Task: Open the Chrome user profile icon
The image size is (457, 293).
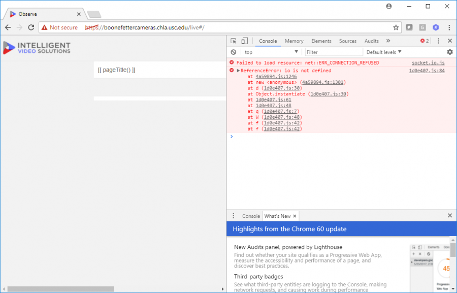Action: [389, 6]
